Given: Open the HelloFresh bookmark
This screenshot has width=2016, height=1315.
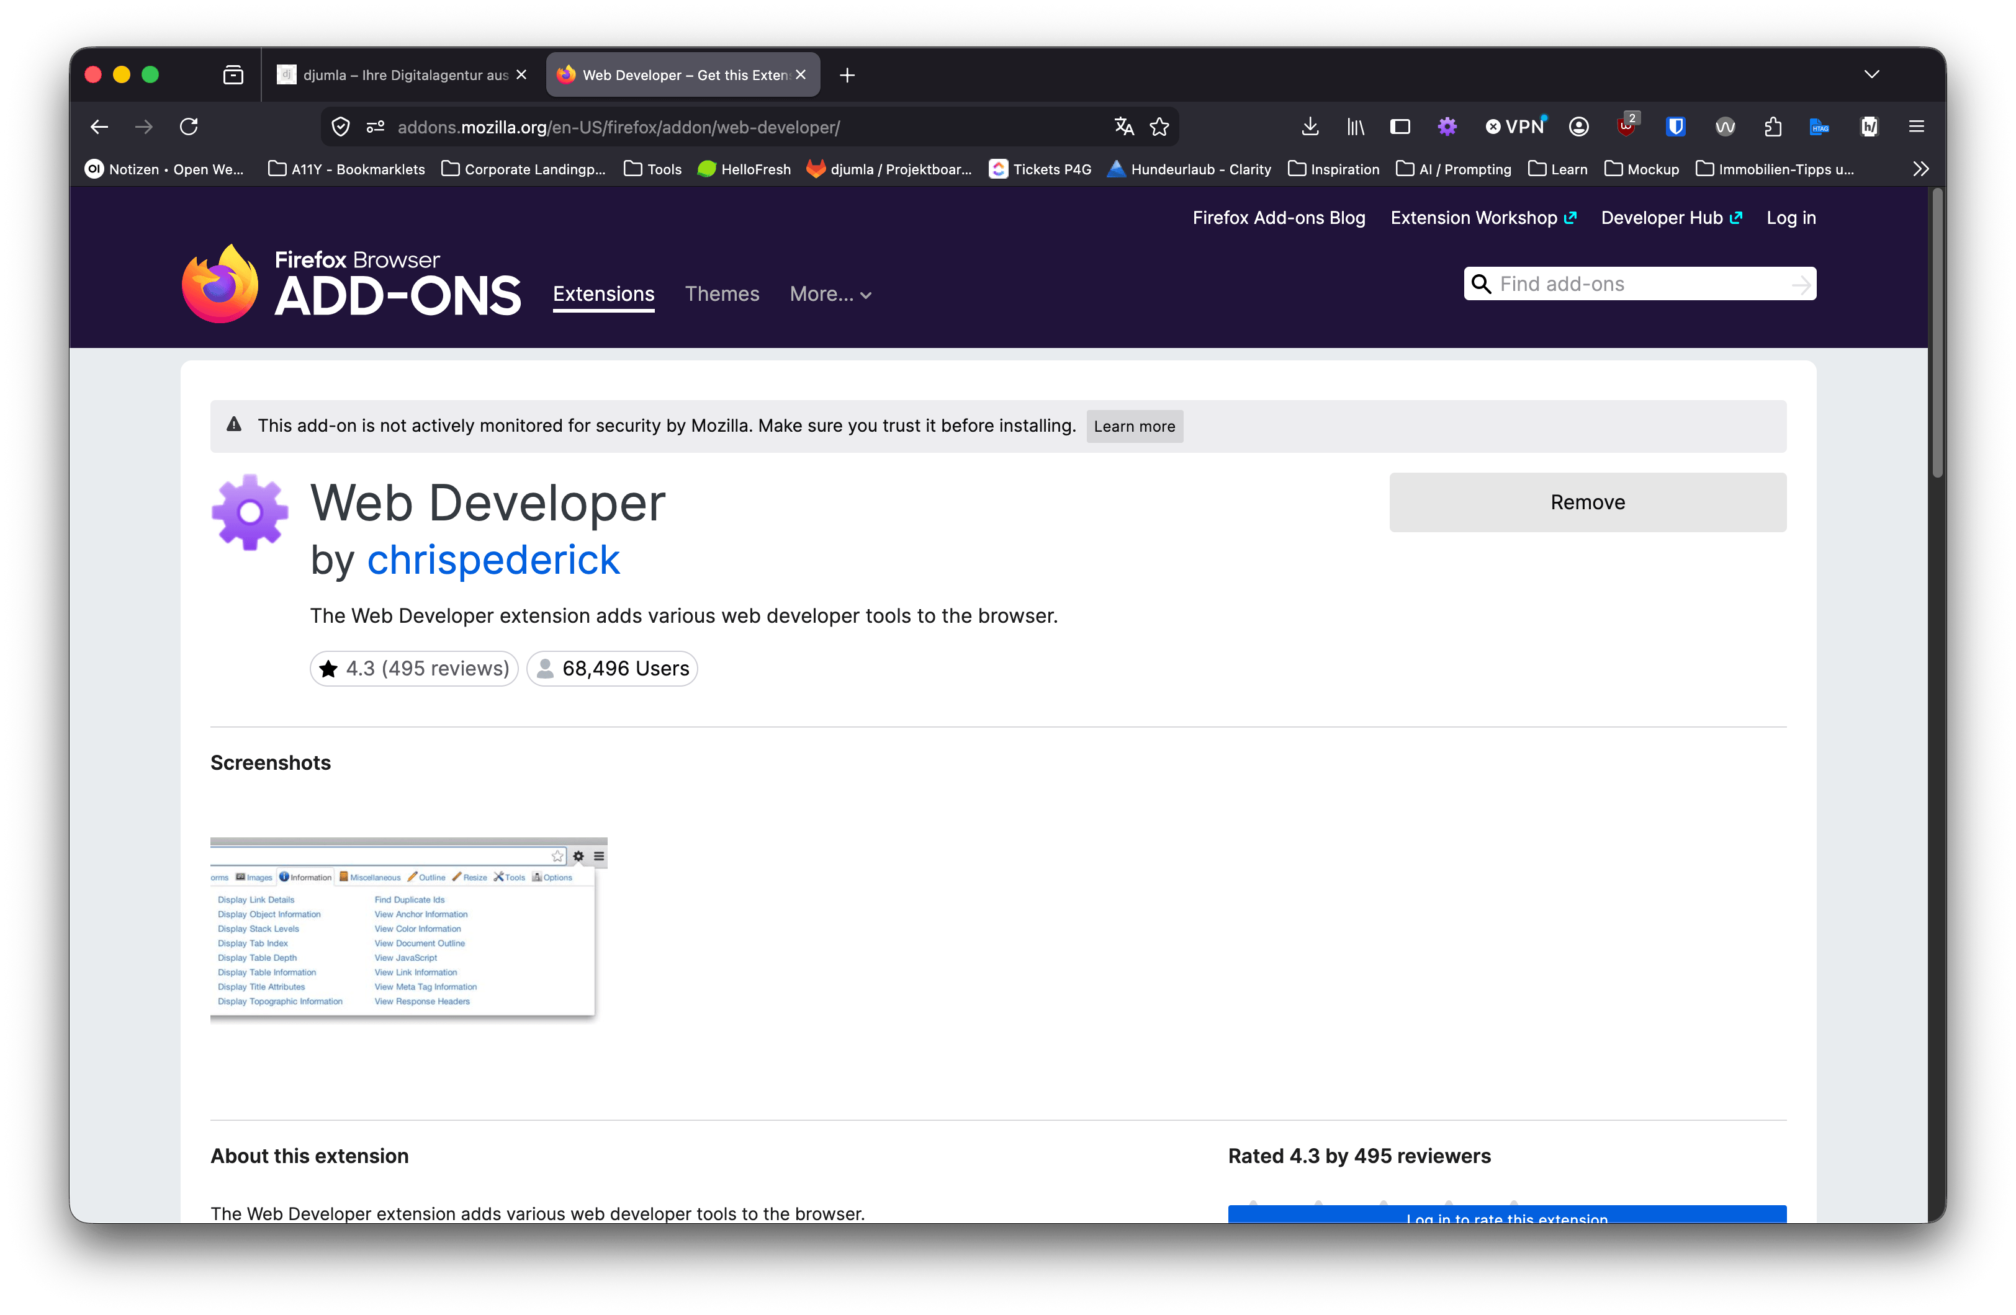Looking at the screenshot, I should (x=744, y=169).
